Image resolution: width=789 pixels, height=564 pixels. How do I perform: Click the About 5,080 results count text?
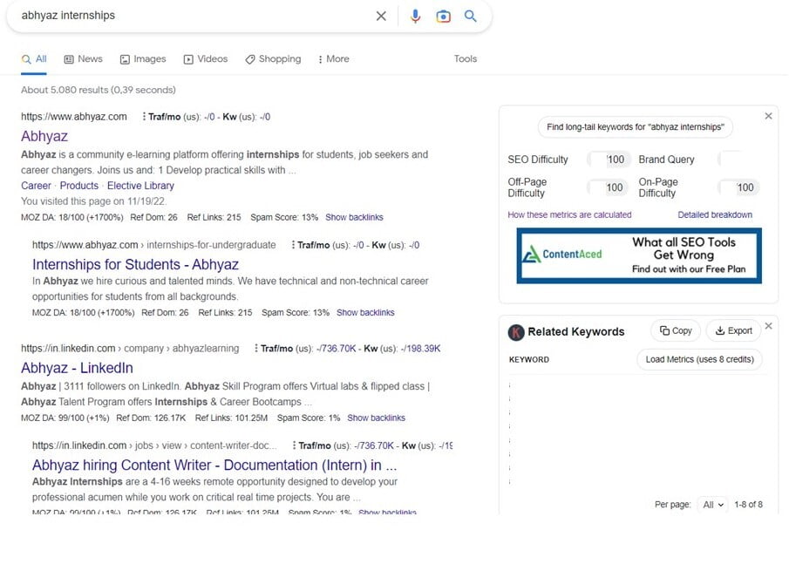pos(99,90)
